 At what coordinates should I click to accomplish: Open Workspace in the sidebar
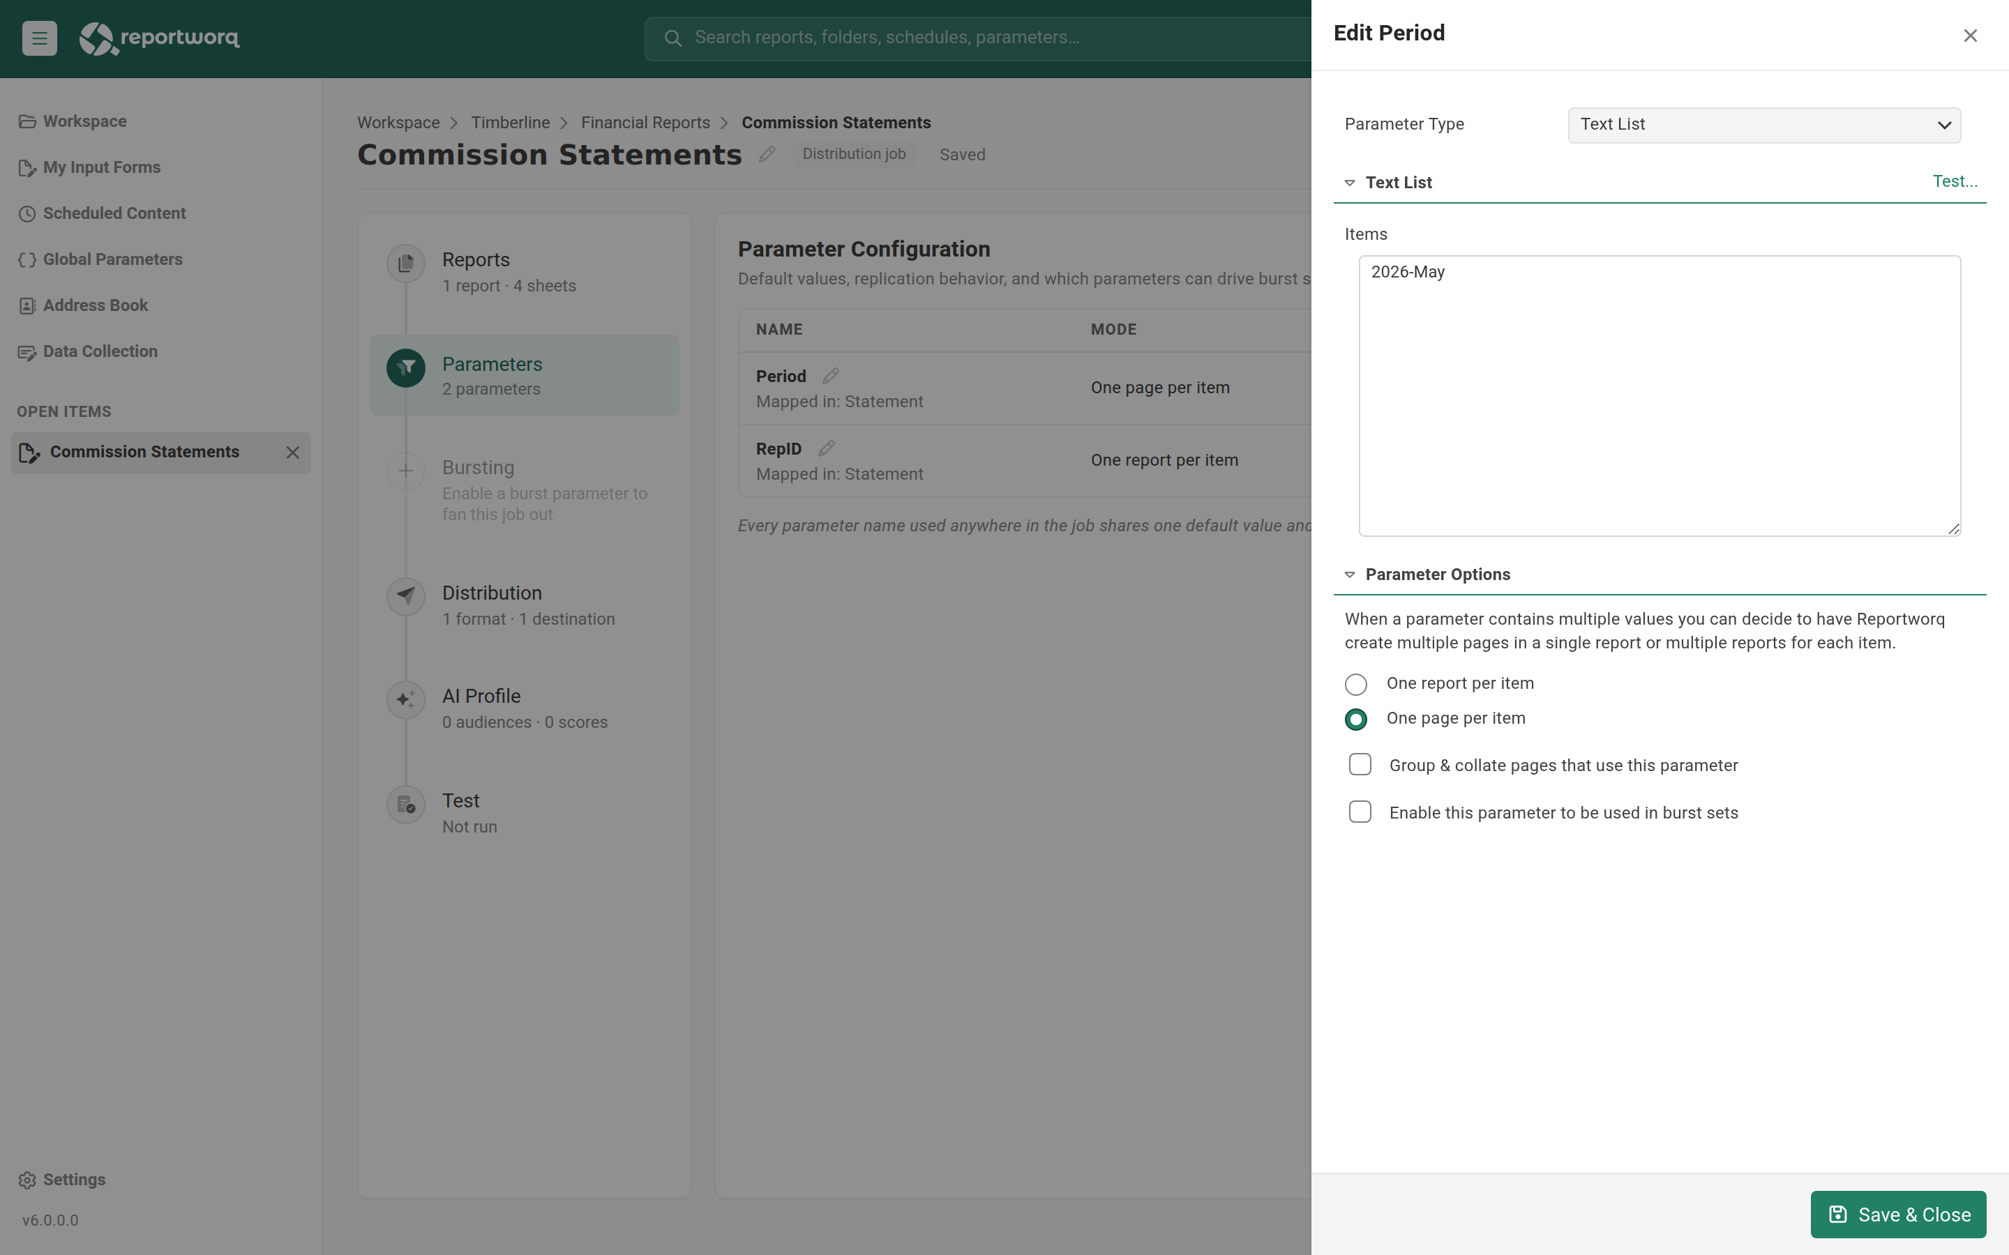coord(84,121)
